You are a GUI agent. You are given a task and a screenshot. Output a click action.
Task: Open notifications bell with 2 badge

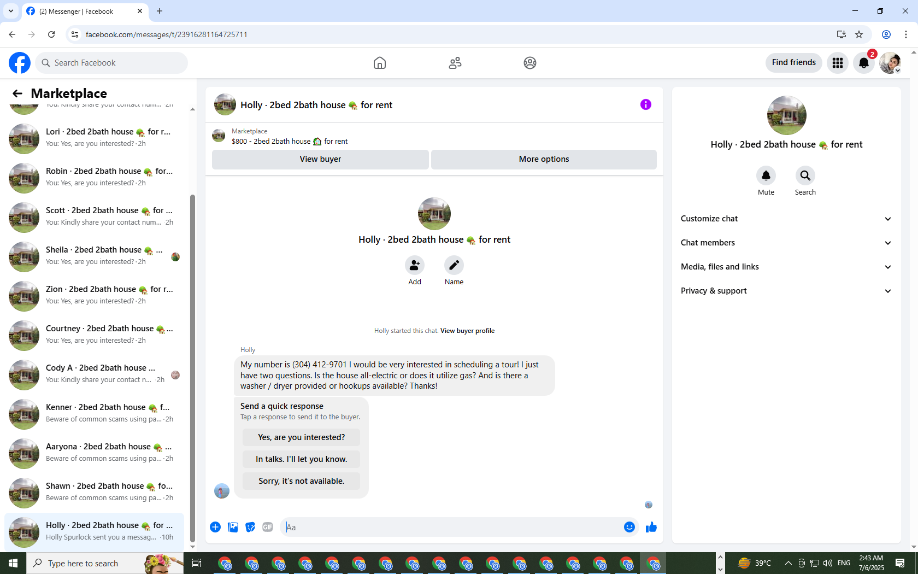(x=864, y=63)
